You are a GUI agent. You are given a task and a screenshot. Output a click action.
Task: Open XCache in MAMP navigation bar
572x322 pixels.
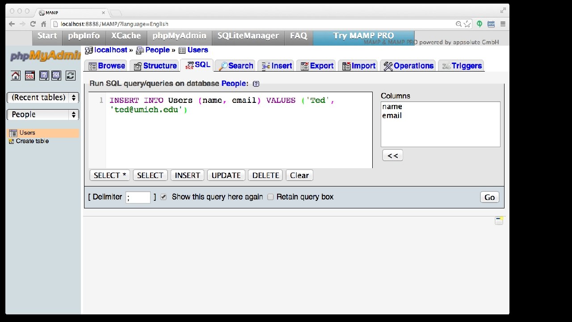pyautogui.click(x=126, y=38)
